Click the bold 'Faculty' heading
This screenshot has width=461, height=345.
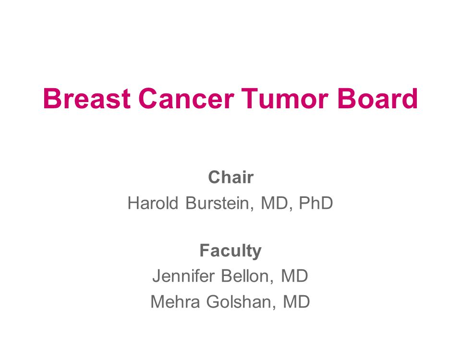tap(230, 251)
